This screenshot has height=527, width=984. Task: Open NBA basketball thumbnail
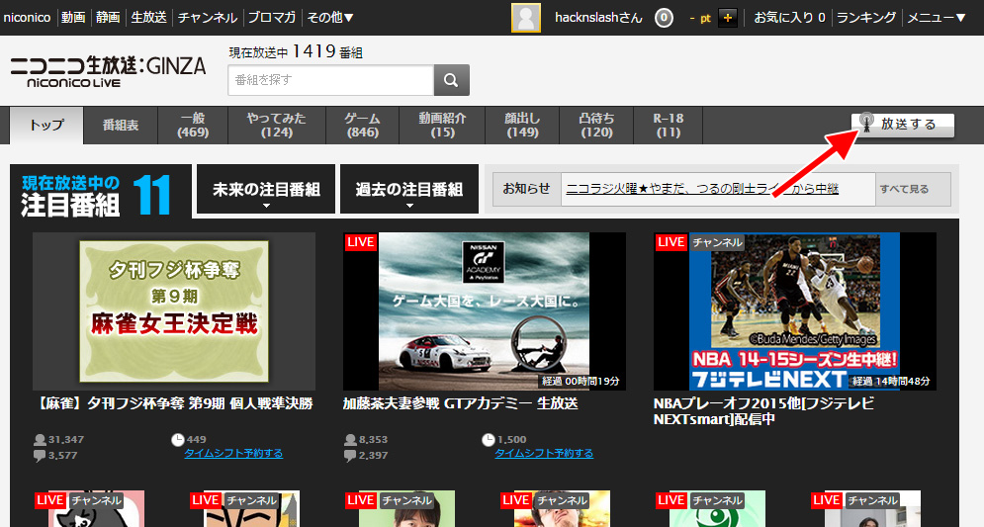(795, 311)
